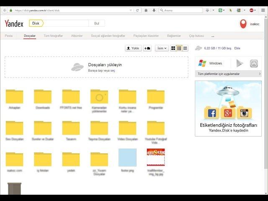Reload the page with refresh button
The image size is (268, 201).
pos(137,10)
